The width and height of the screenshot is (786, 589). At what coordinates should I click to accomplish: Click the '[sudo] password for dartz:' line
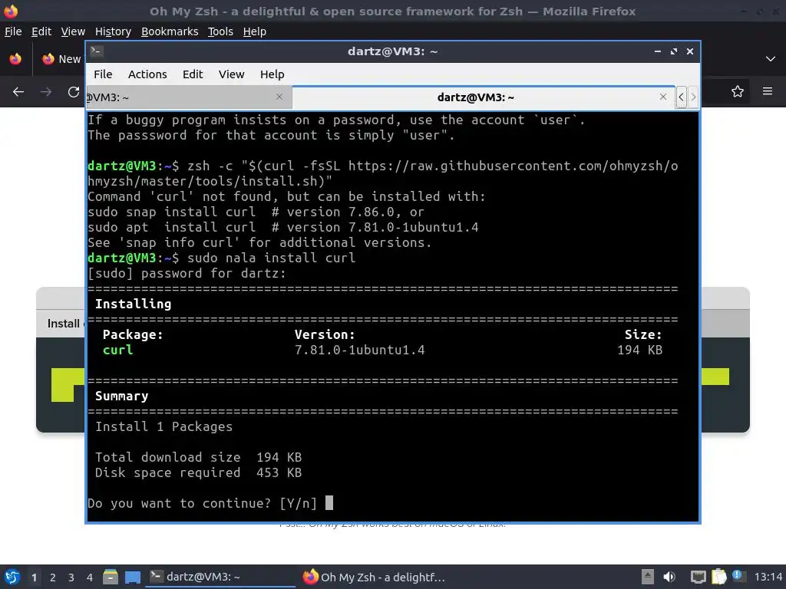187,273
